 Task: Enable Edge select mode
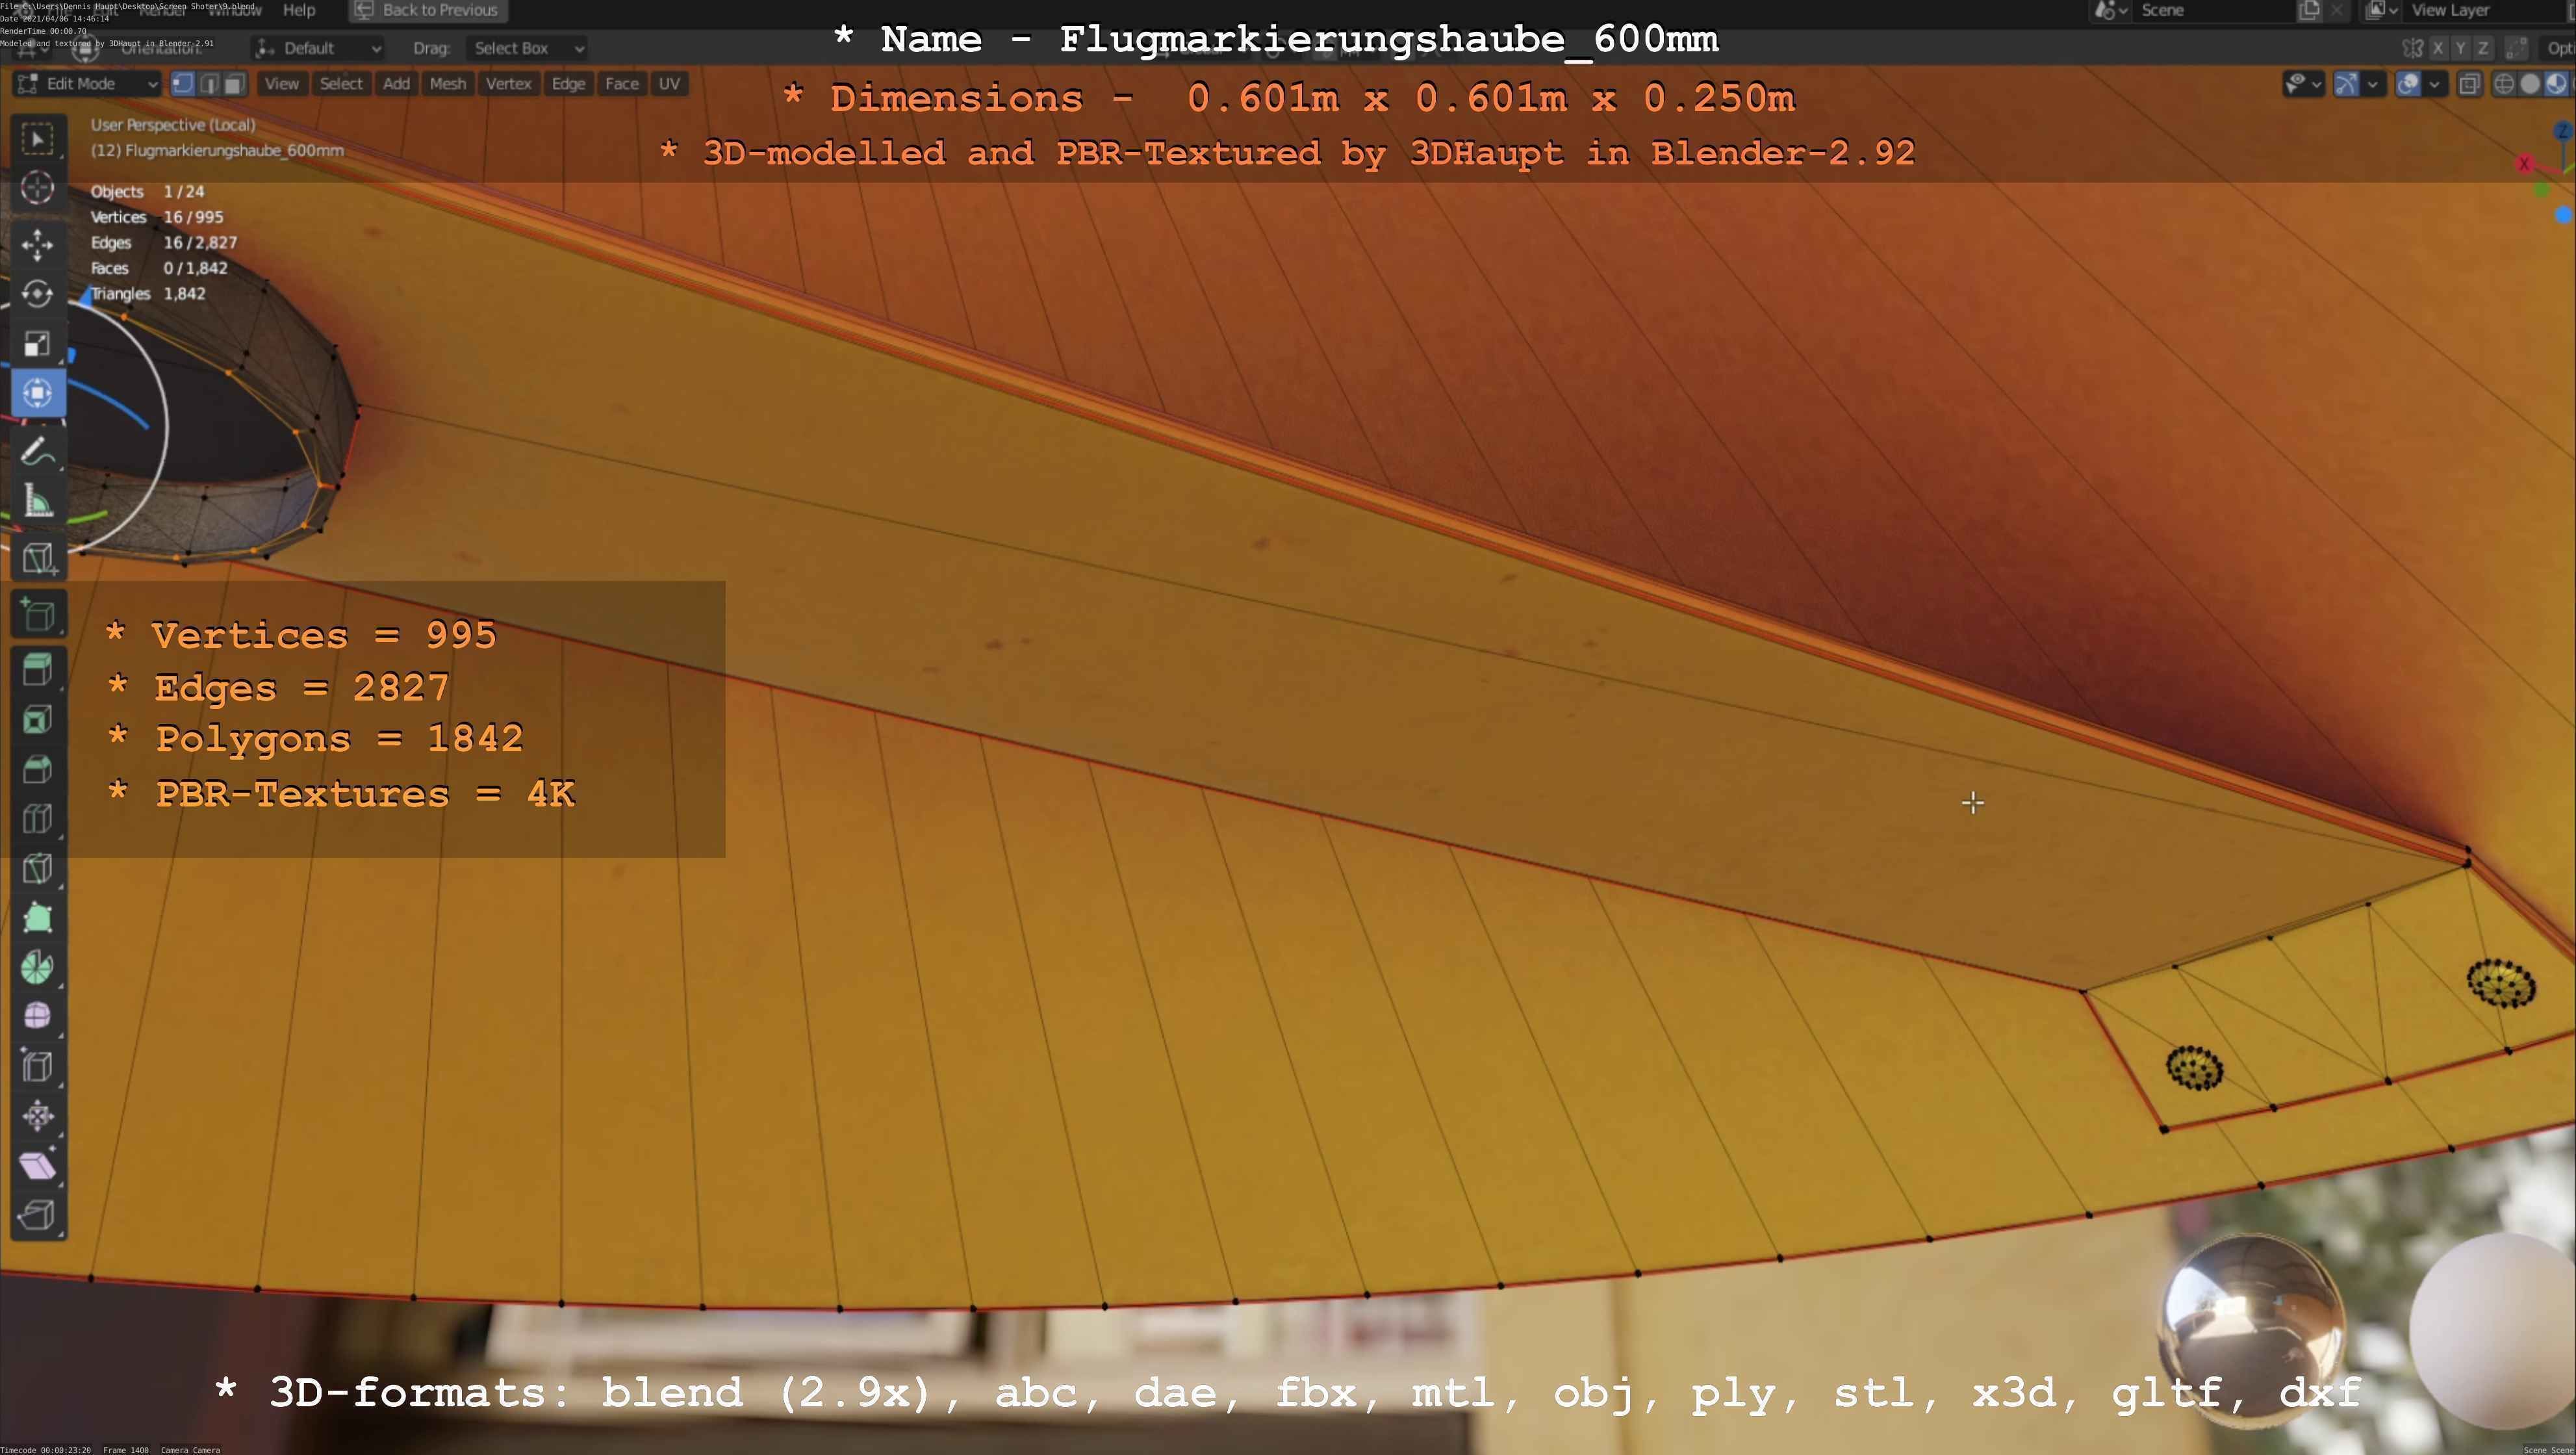pyautogui.click(x=209, y=84)
